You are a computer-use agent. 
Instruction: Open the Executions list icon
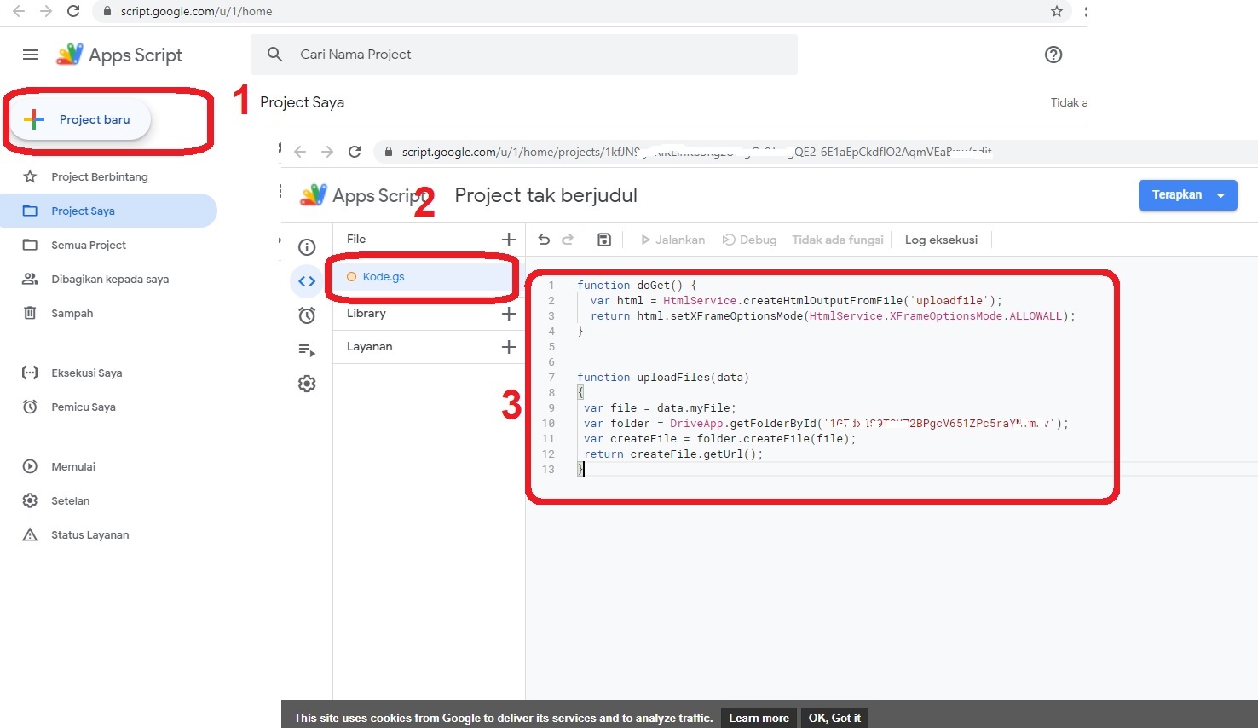click(307, 350)
